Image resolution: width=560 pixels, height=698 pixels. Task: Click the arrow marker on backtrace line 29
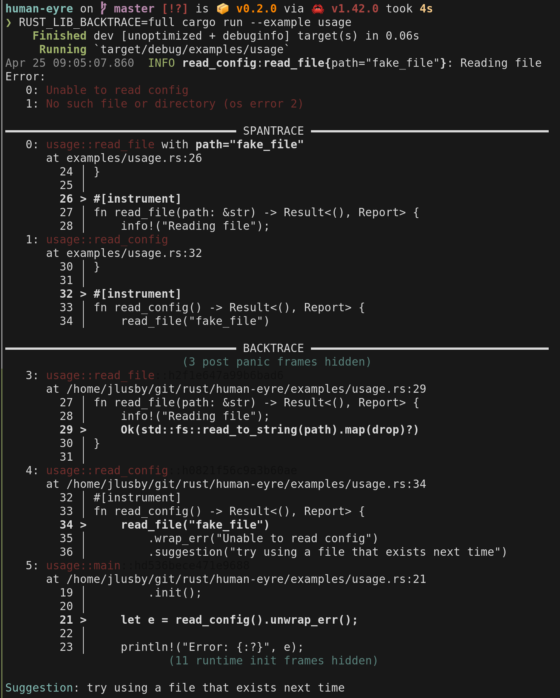pos(83,430)
